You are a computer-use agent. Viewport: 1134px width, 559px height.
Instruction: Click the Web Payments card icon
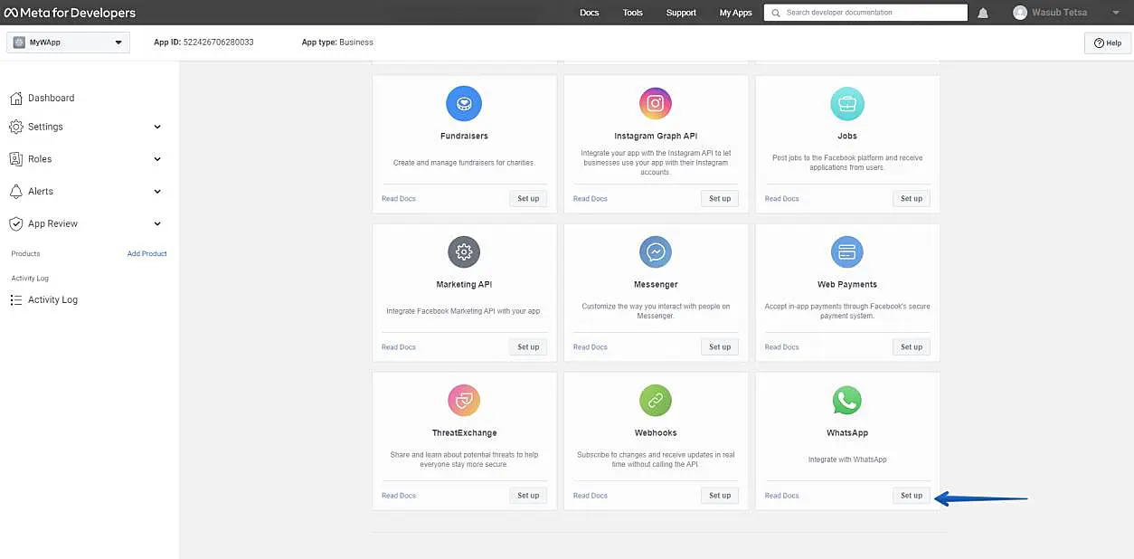pos(846,251)
